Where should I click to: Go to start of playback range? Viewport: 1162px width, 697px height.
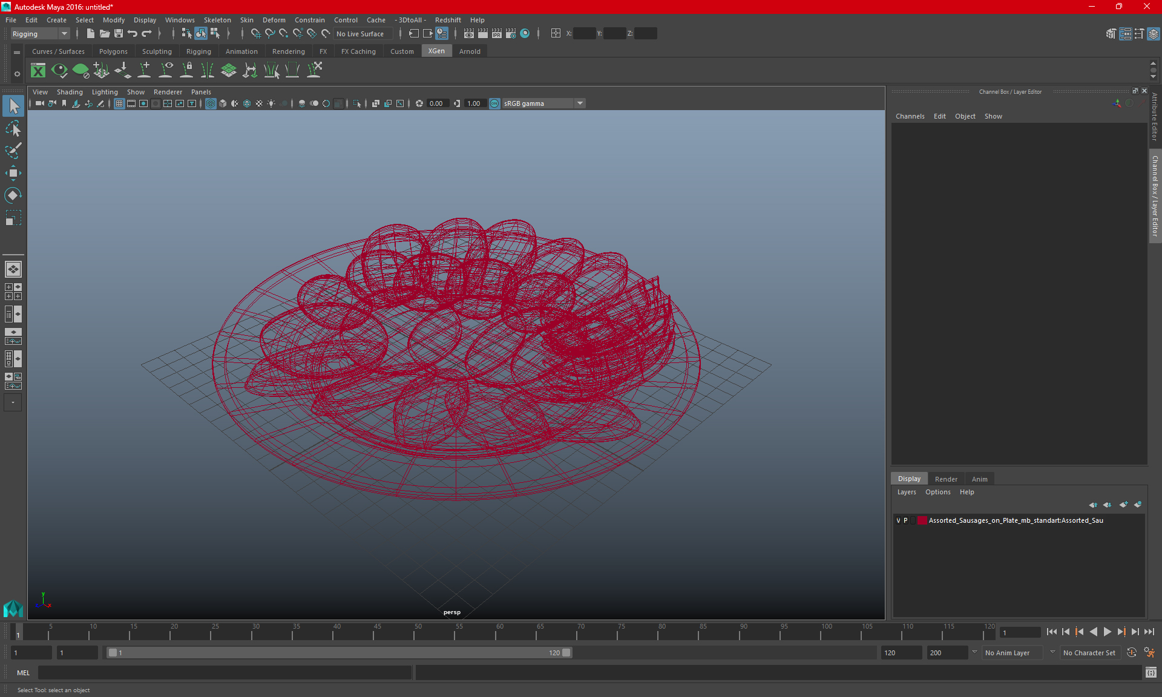tap(1051, 632)
